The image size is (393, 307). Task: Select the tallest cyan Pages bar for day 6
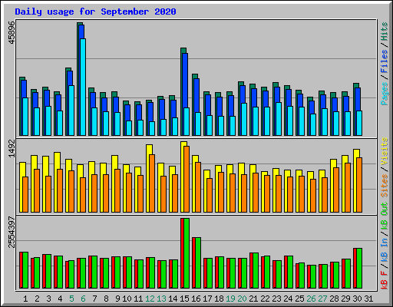coord(83,87)
